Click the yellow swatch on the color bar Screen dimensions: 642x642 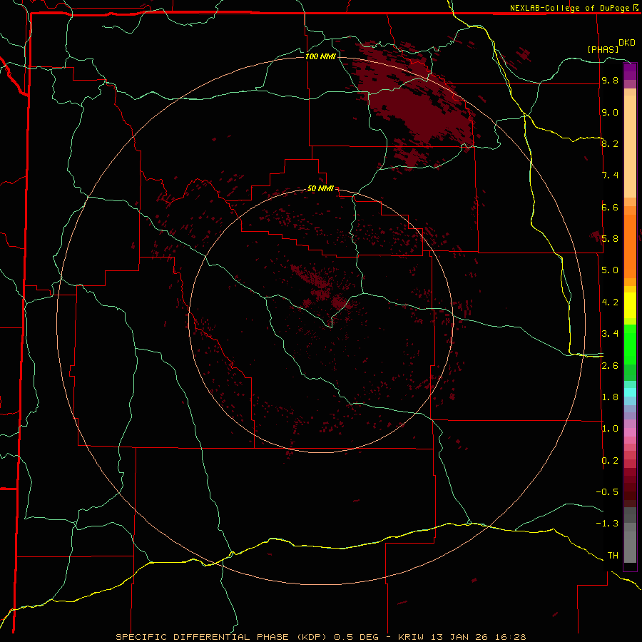630,305
